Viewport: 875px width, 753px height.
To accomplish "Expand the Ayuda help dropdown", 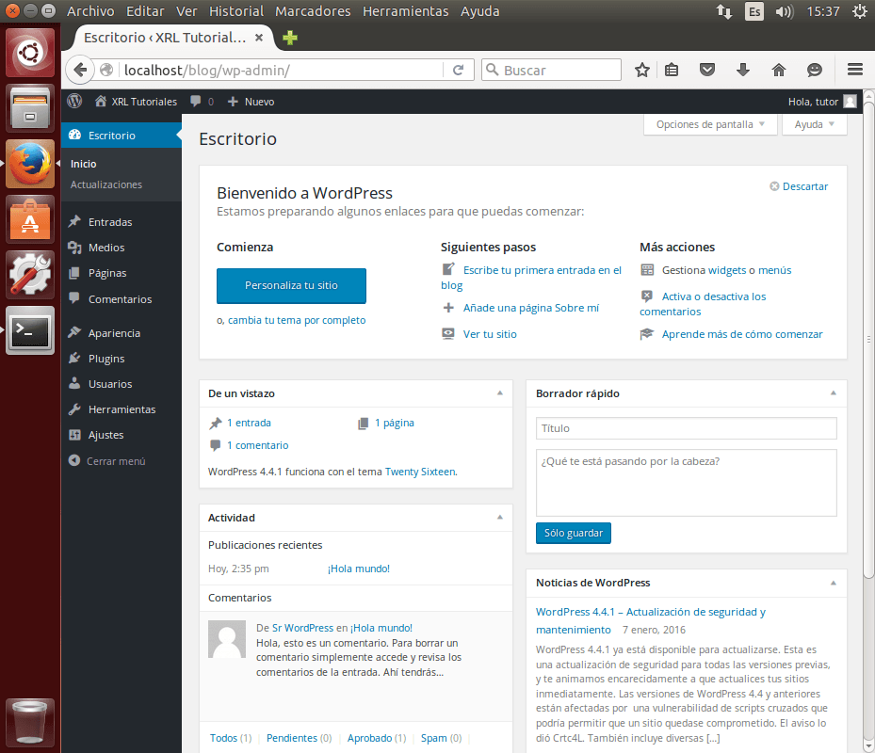I will (814, 124).
